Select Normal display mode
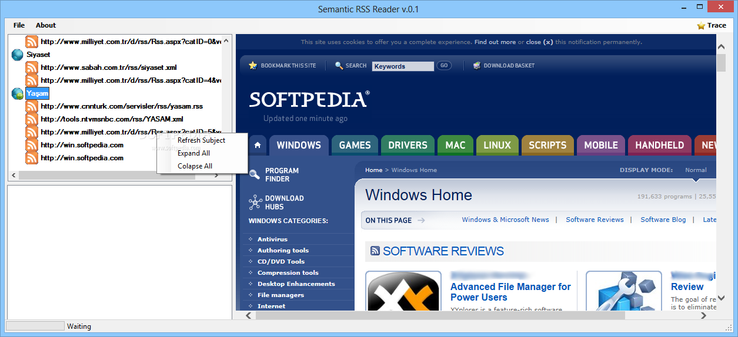 point(696,170)
